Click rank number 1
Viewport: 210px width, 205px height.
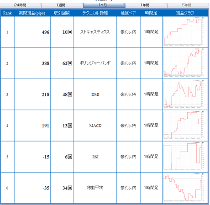(x=7, y=32)
